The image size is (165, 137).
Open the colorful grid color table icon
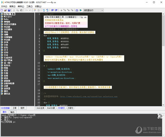[x=35, y=10]
